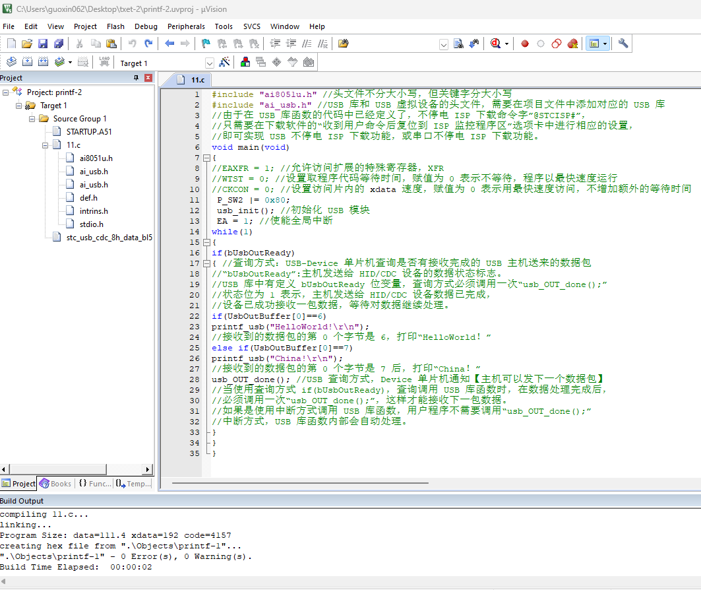Viewport: 701px width, 590px height.
Task: Toggle Project window view button
Action: (594, 44)
